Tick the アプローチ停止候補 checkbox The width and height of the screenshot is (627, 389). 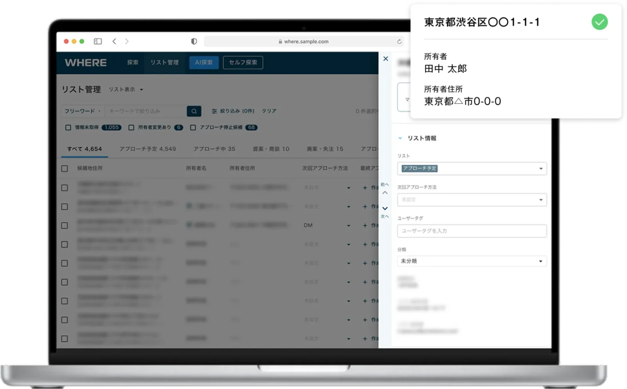coord(193,128)
